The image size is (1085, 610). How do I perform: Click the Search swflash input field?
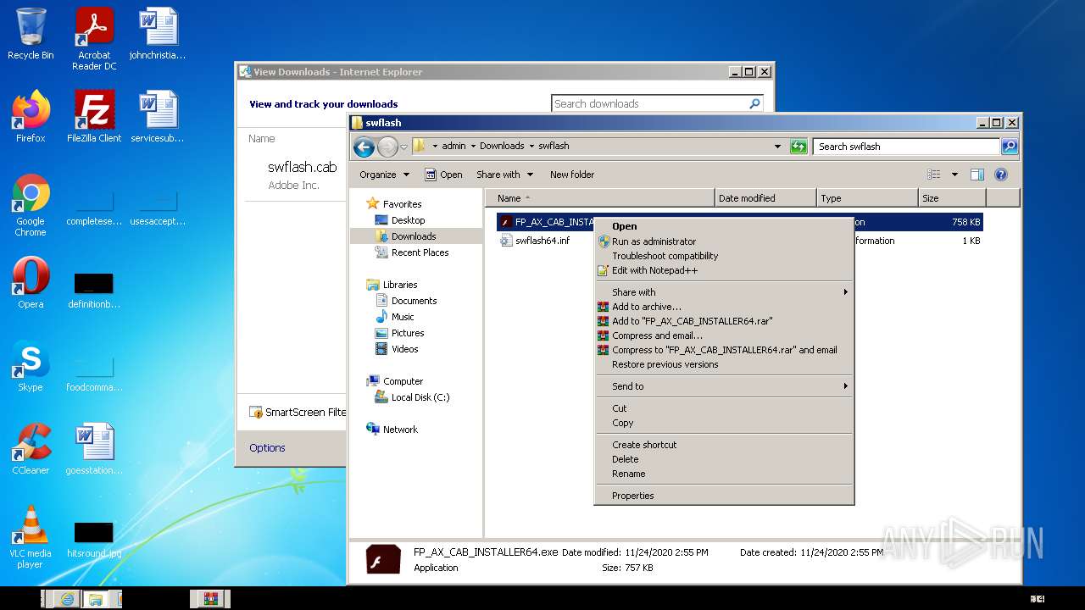906,147
